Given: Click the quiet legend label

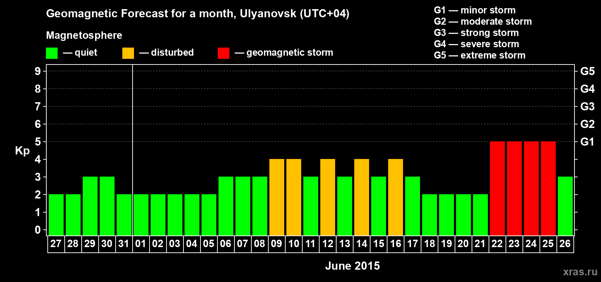Looking at the screenshot, I should point(86,53).
